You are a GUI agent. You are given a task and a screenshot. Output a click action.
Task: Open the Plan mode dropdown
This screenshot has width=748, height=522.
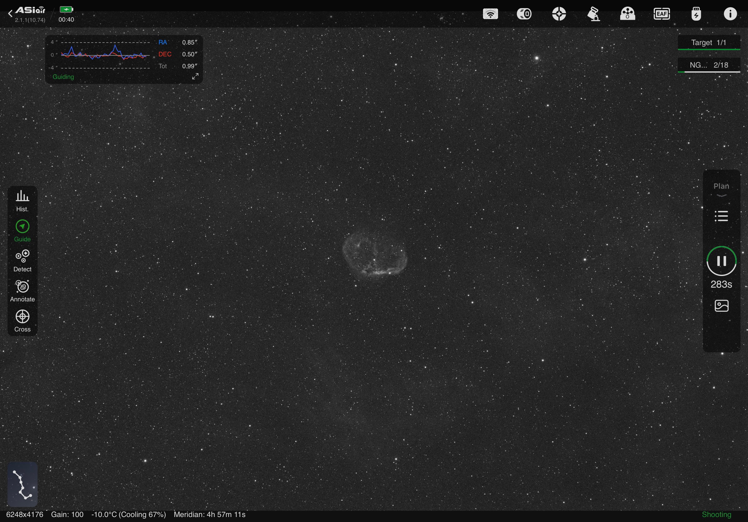pyautogui.click(x=721, y=189)
